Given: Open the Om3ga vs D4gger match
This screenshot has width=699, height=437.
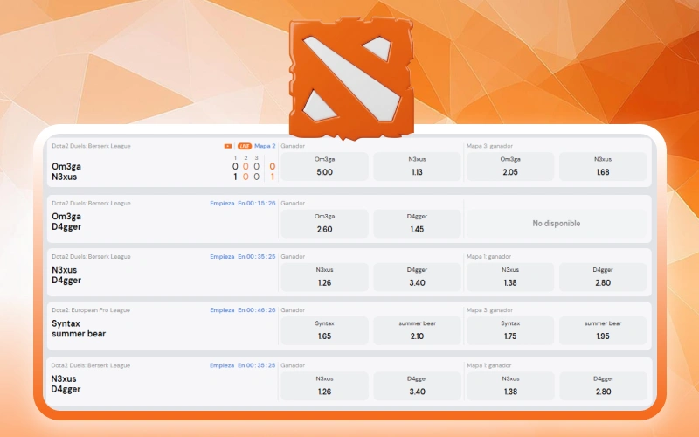Looking at the screenshot, I should [66, 222].
